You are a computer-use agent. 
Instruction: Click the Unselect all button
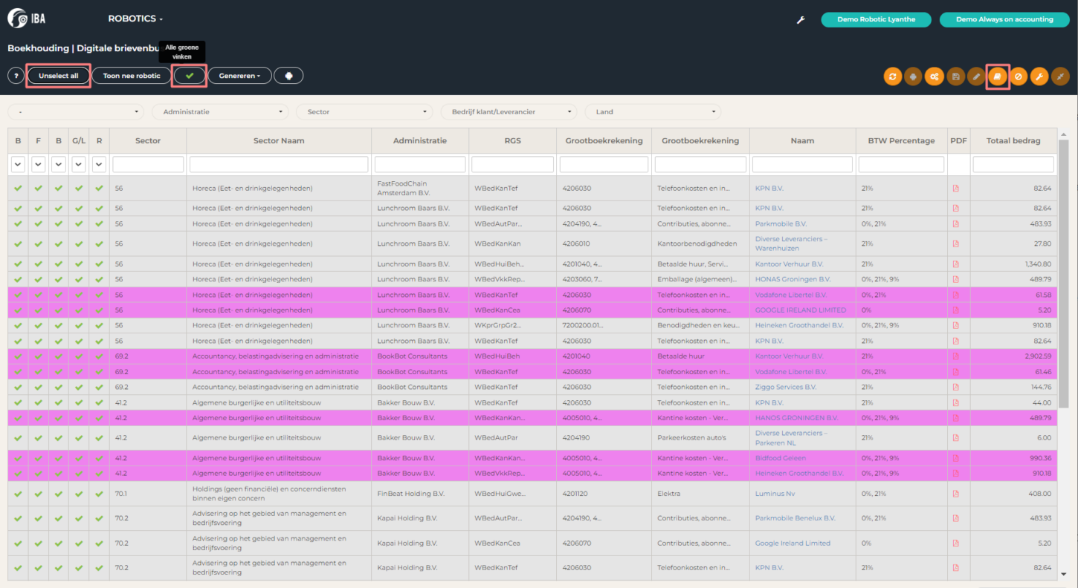[59, 76]
